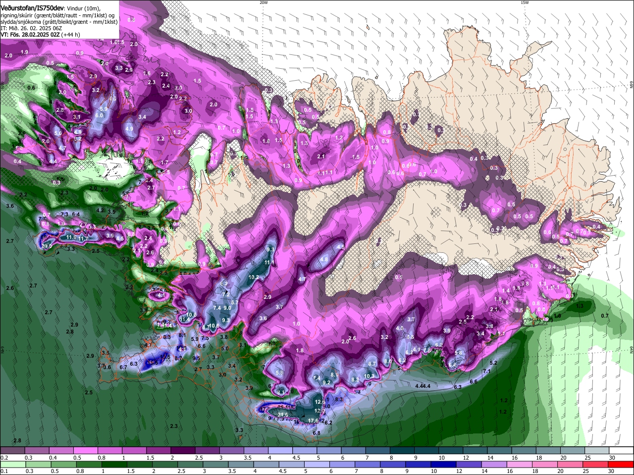Pick the snow legend swatch starting at 0.2
Screen dimensions: 634x475
12,450
